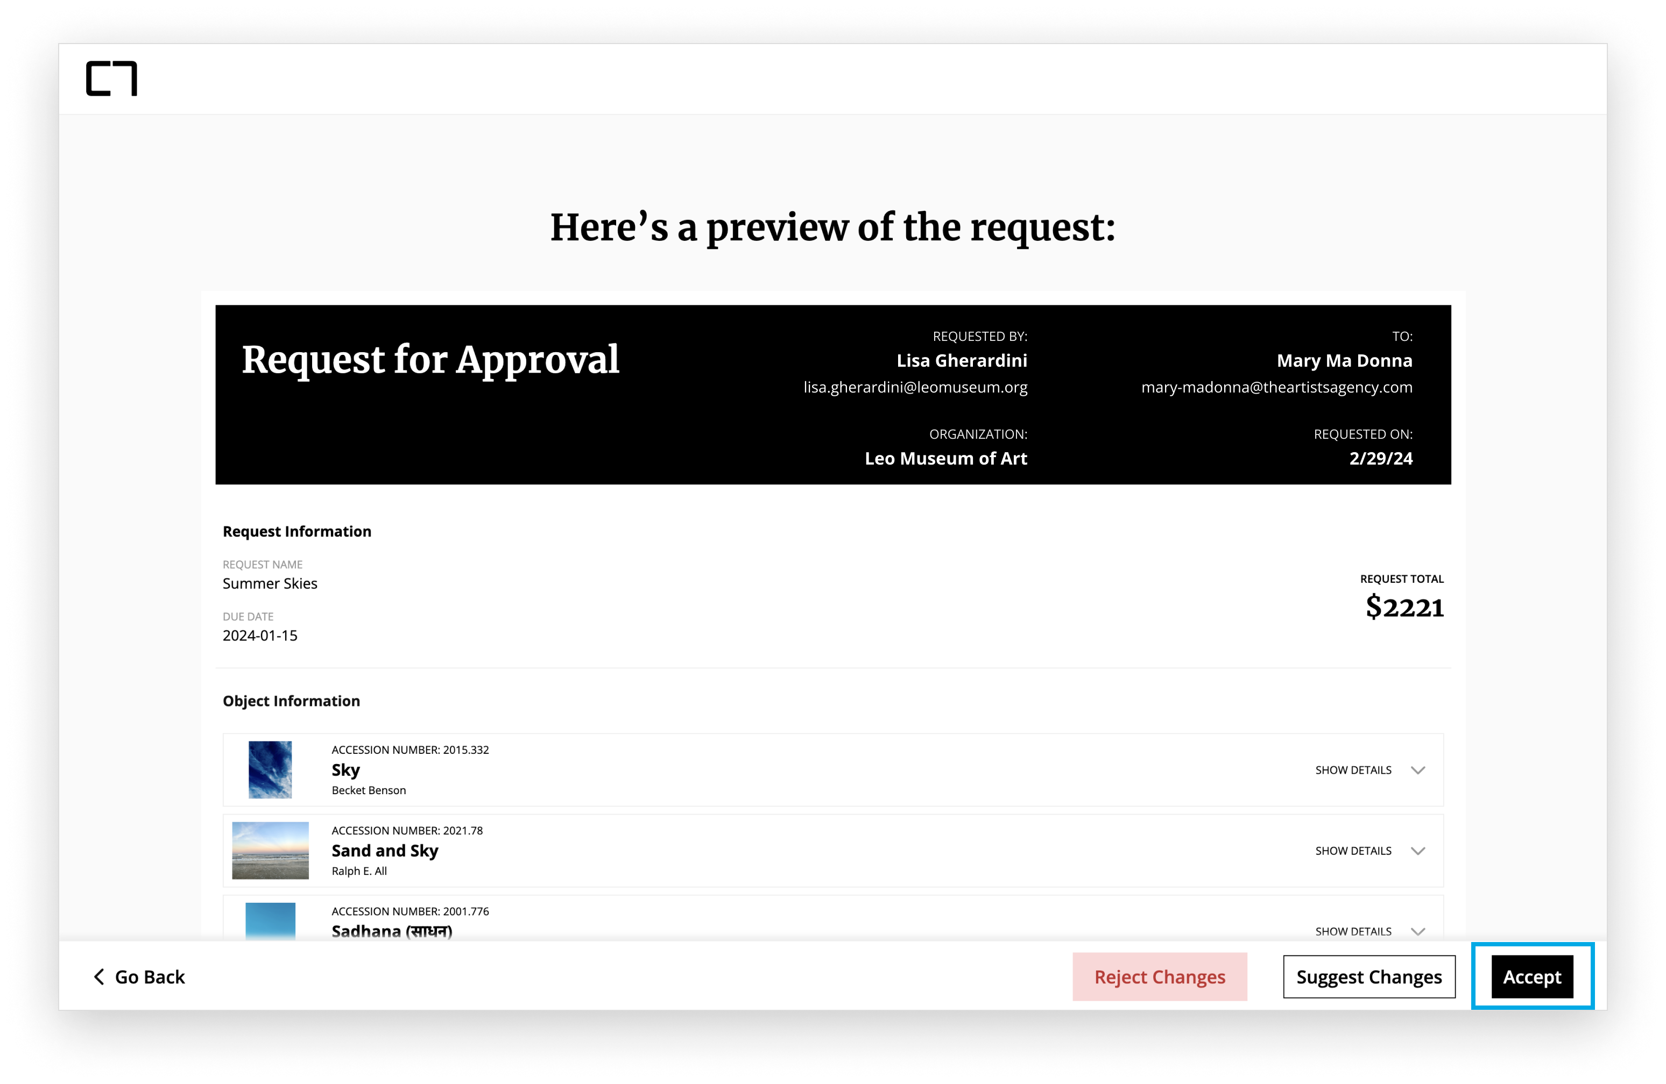Screen dimensions: 1666x1084
Task: Show details for Sand and Sky
Action: [1352, 851]
